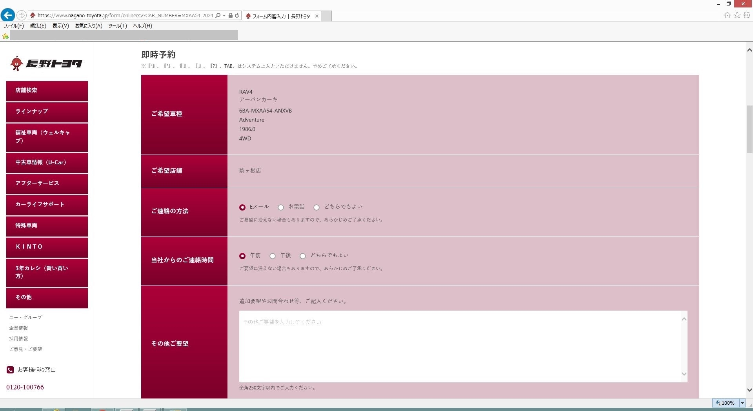This screenshot has height=411, width=753.
Task: Open カーライフサポート in the sidebar
Action: [x=47, y=205]
